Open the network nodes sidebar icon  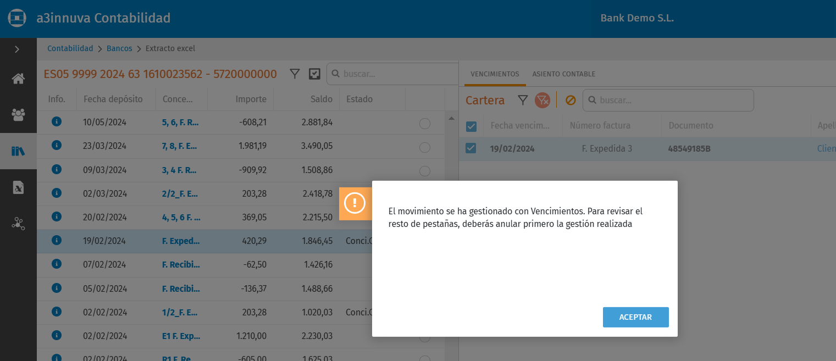[18, 224]
